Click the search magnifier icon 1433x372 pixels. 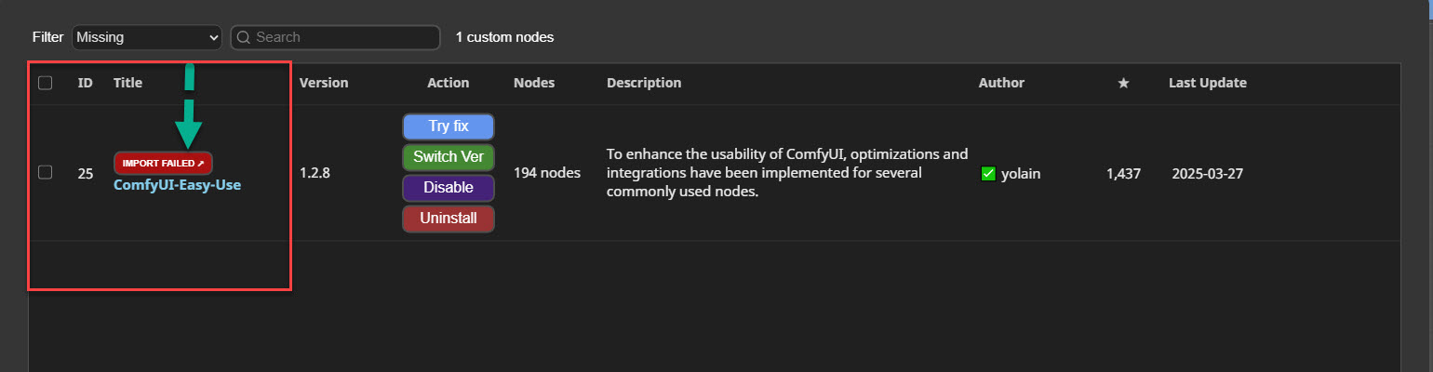[244, 37]
